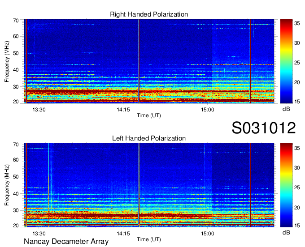Click the bottom colorbar gradient scale
This screenshot has height=247, width=305.
click(x=286, y=185)
